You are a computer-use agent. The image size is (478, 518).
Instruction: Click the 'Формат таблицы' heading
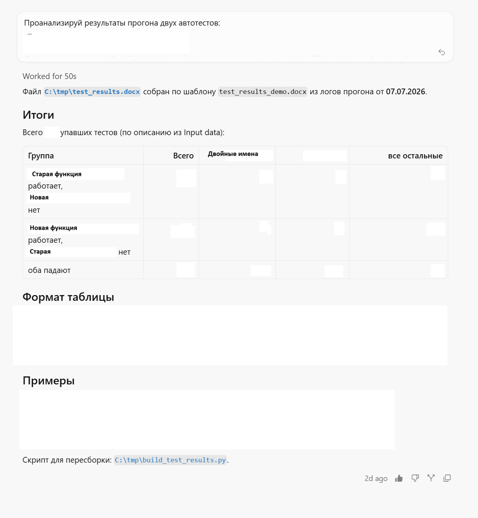[68, 297]
